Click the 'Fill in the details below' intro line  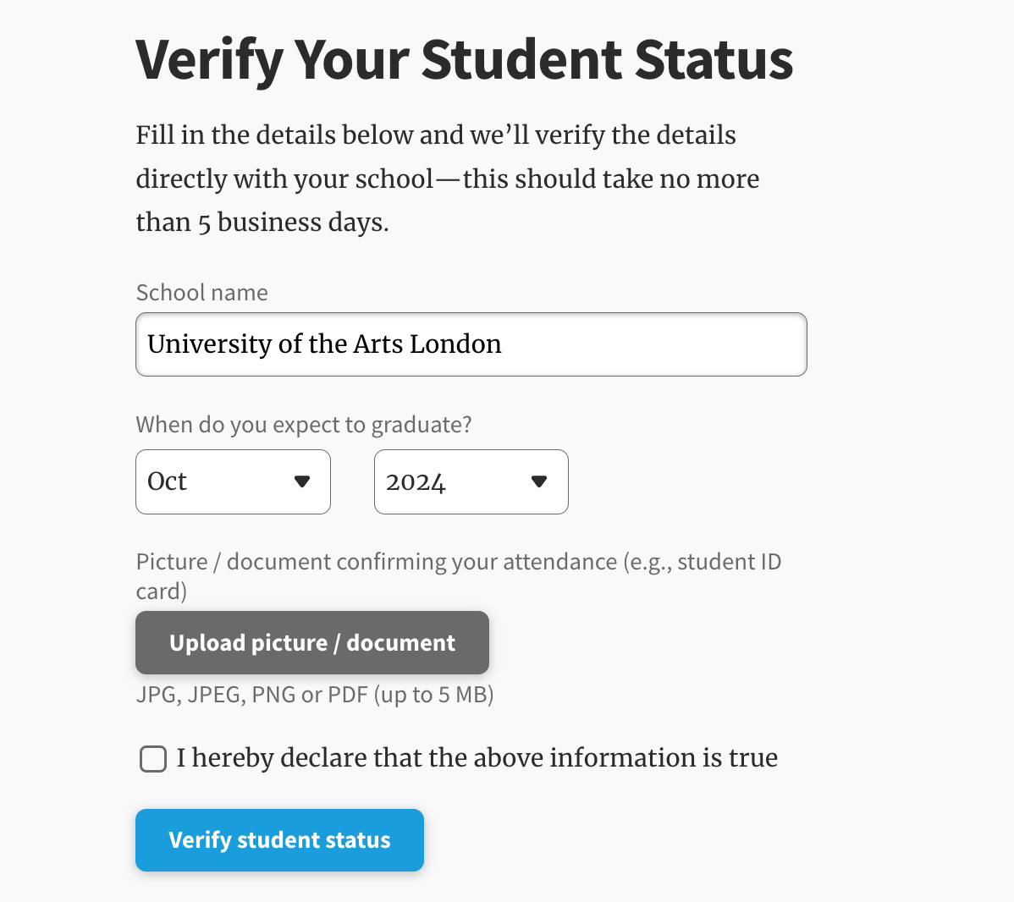point(436,135)
